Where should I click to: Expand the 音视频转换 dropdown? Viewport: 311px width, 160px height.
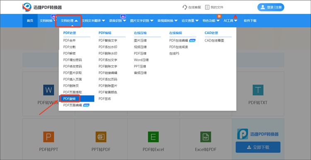click(x=168, y=21)
